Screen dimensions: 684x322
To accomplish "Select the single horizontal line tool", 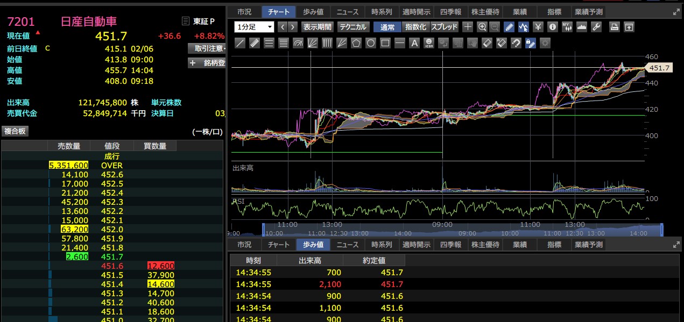I will point(399,43).
